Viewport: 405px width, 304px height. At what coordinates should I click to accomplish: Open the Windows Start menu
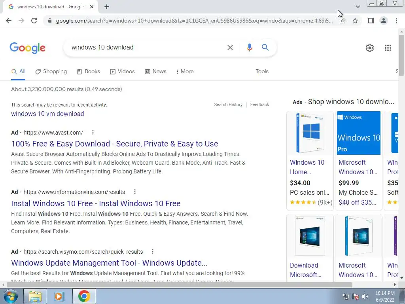10,296
